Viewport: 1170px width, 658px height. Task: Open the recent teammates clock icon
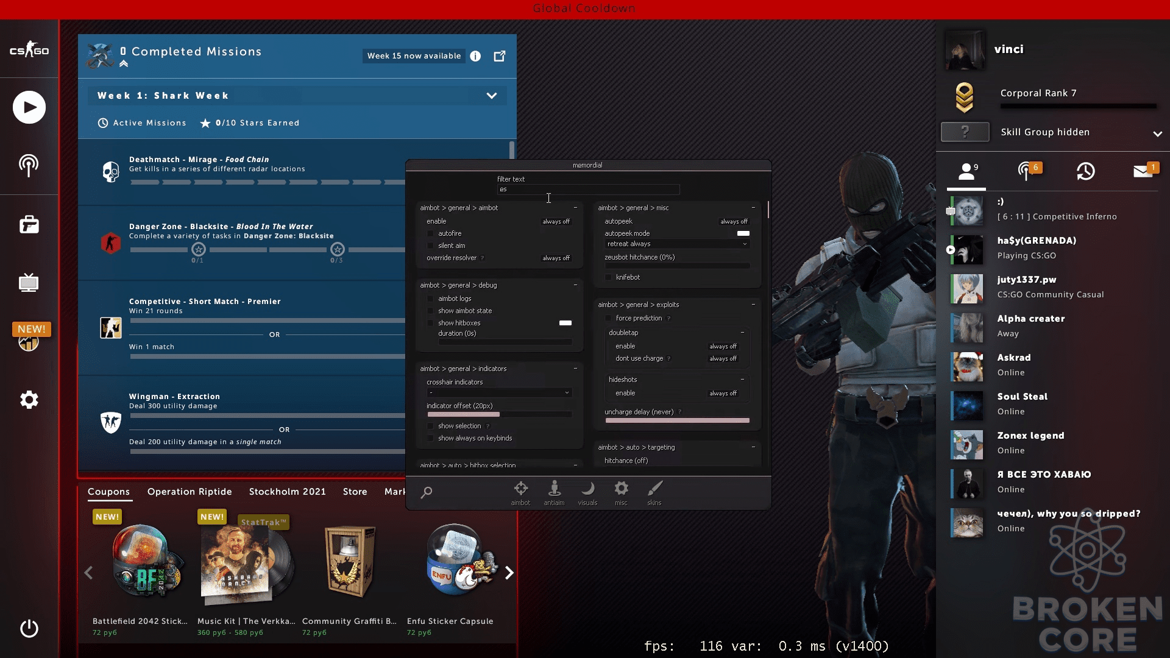coord(1085,171)
